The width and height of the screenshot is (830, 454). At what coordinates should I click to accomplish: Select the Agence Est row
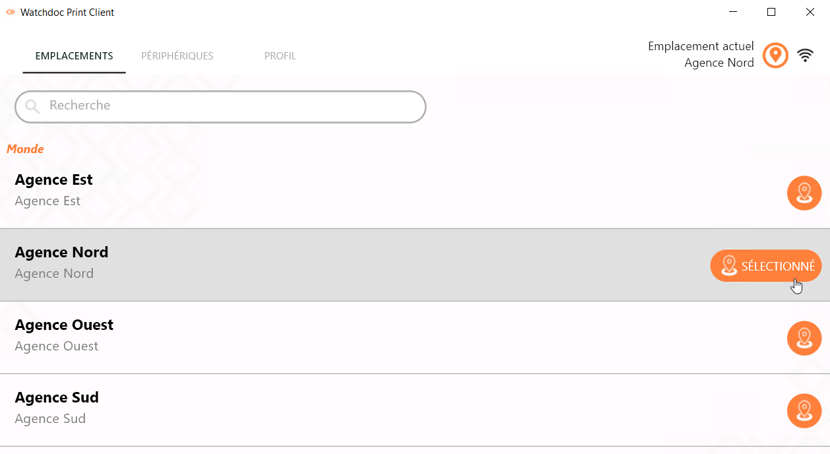[x=330, y=191]
